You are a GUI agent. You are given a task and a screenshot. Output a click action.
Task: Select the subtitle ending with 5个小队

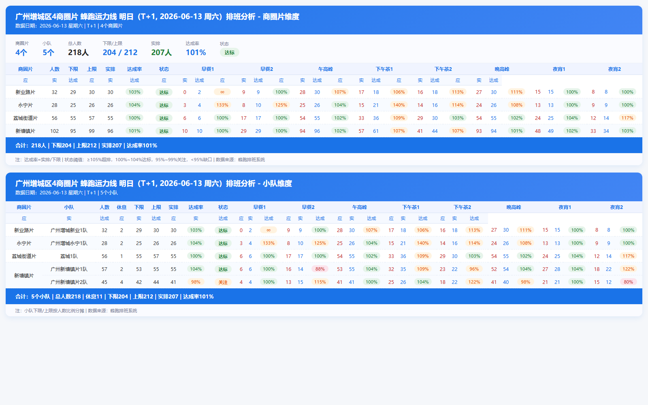66,193
